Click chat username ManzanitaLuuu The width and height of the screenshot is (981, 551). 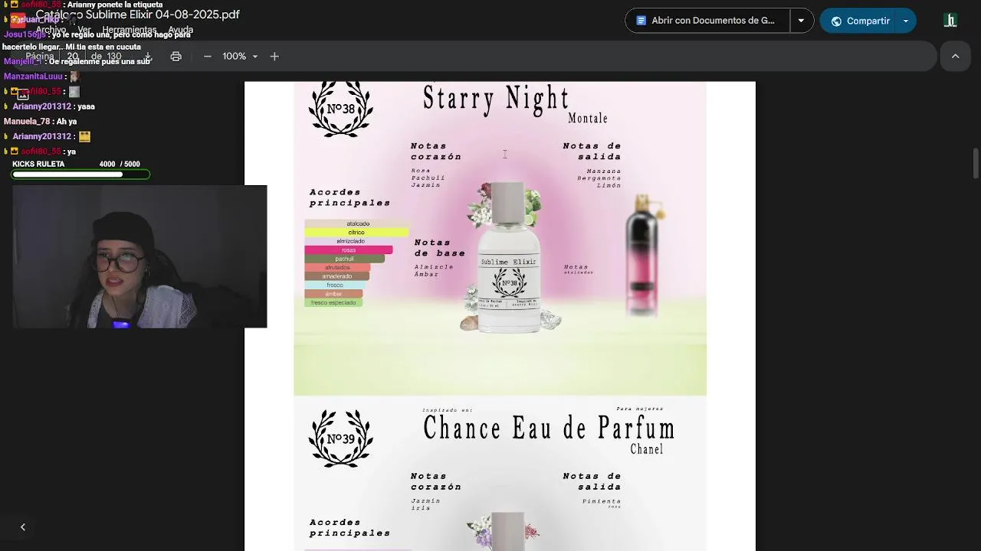click(33, 77)
